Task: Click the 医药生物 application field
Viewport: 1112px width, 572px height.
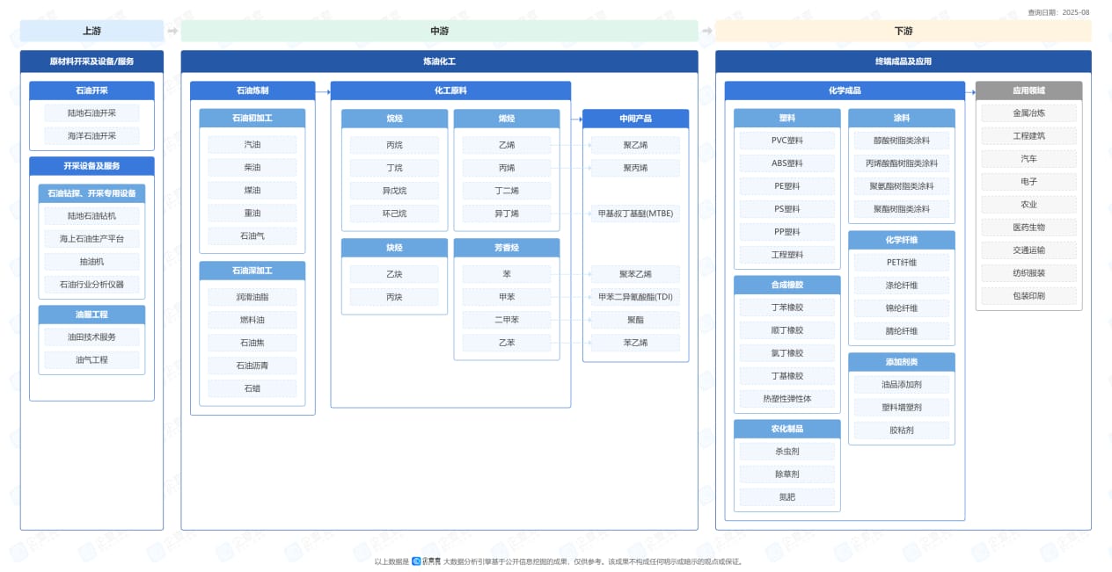Action: [1028, 228]
